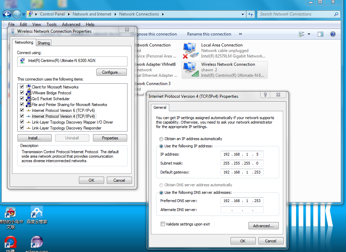Click IPv4 dialog help question button
Image resolution: width=346 pixels, height=252 pixels.
click(x=265, y=95)
